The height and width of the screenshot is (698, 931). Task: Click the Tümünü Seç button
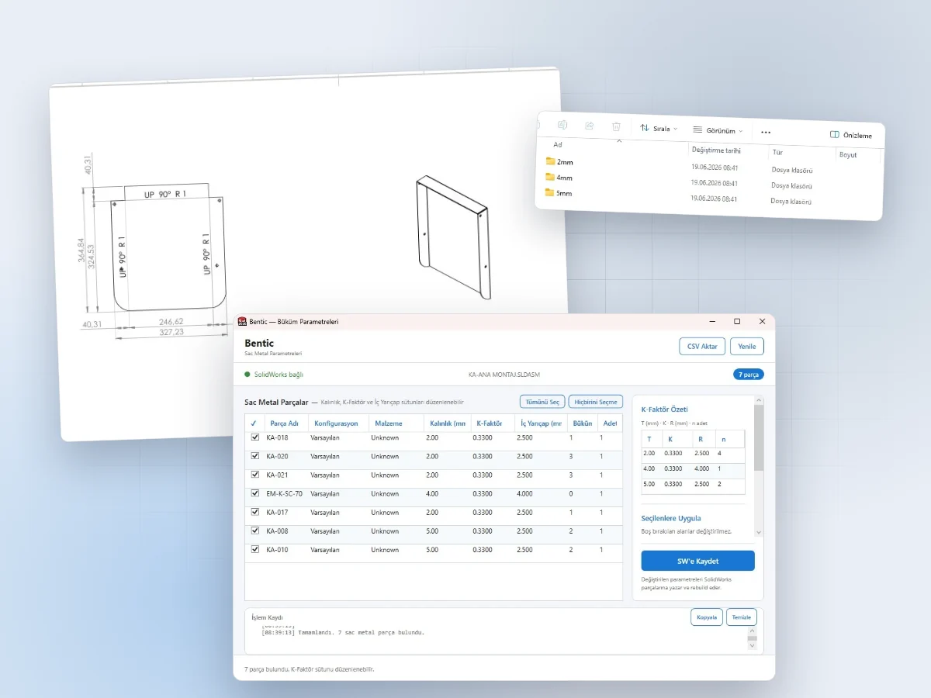click(x=542, y=402)
